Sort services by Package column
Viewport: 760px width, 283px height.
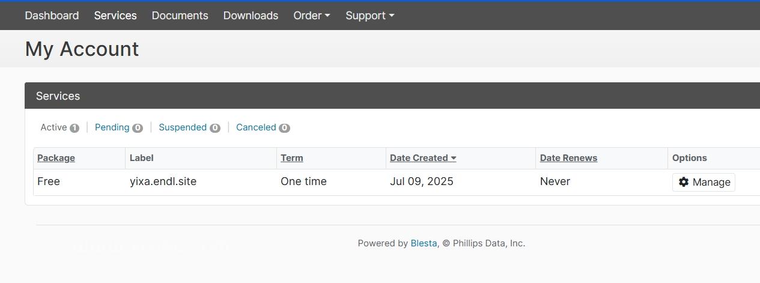click(x=56, y=158)
